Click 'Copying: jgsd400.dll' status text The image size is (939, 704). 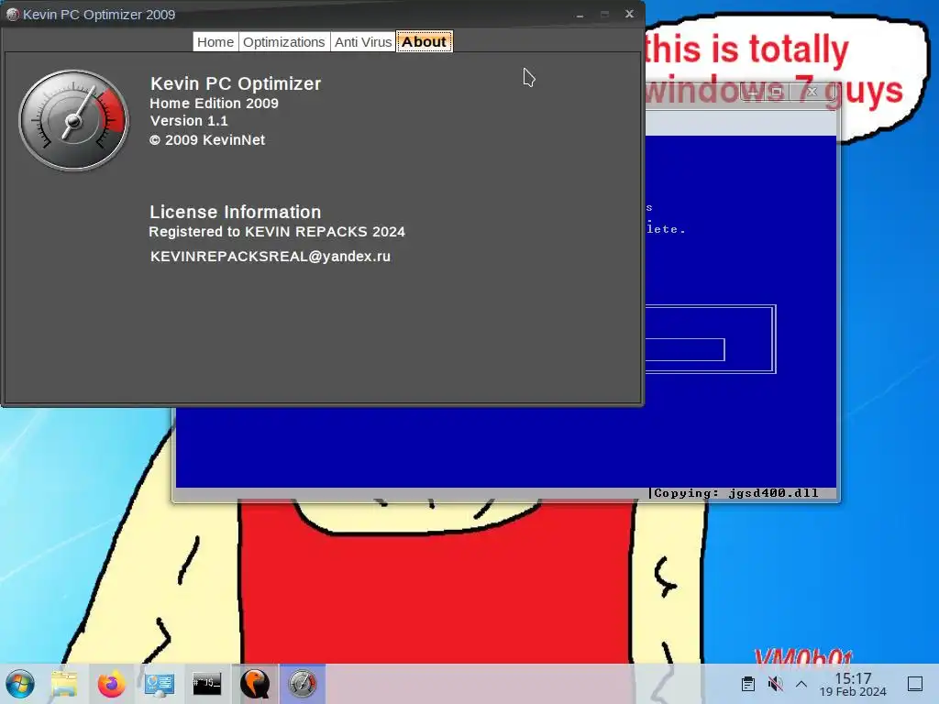click(736, 493)
